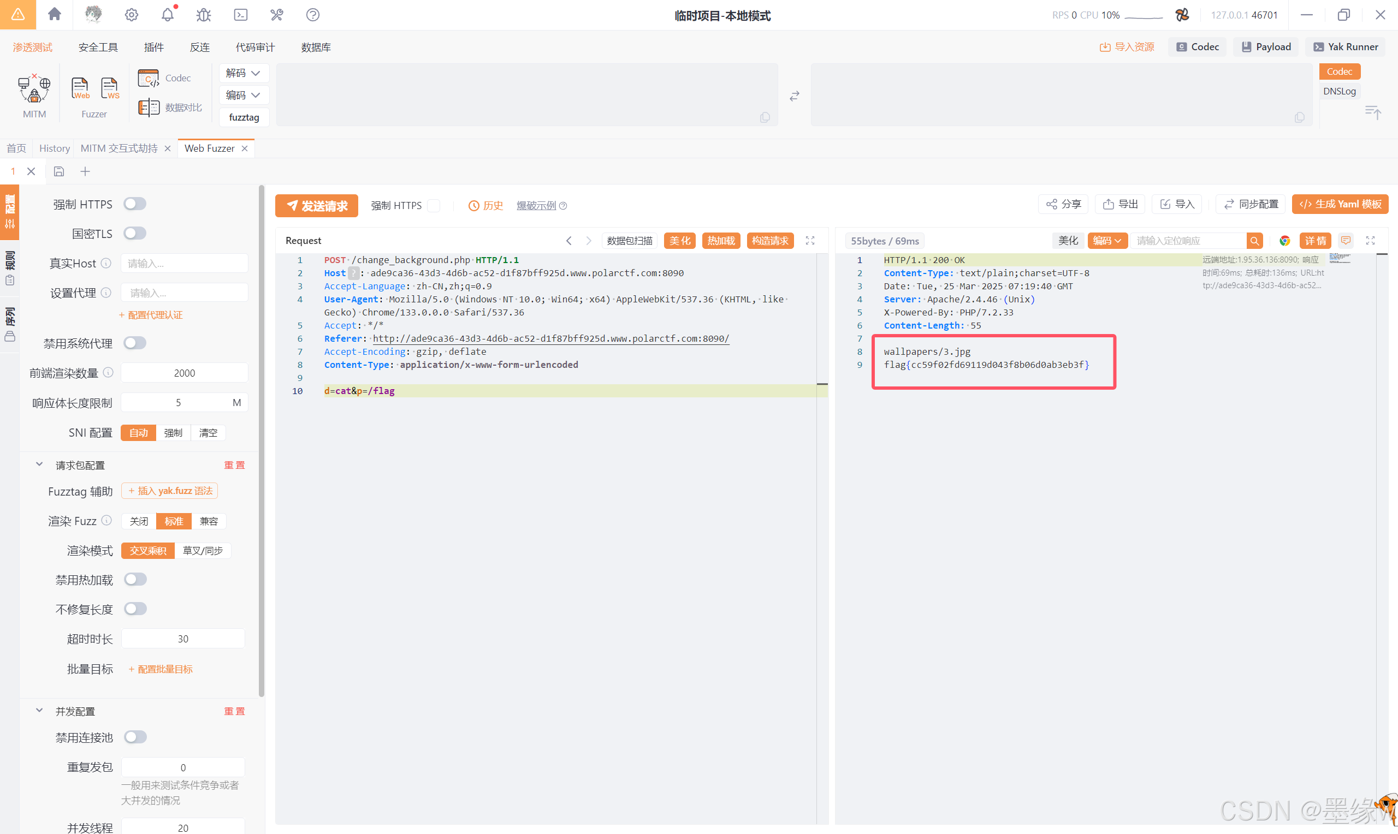Open the 解码 dropdown

(244, 73)
